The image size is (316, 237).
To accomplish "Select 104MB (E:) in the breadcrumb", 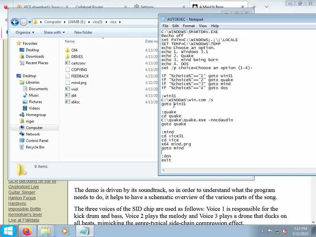I will click(77, 22).
